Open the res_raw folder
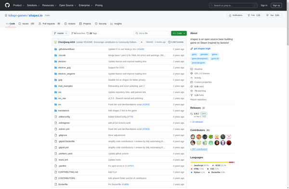This screenshot has width=289, height=189. [62, 98]
